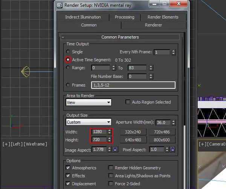The image size is (226, 189).
Task: Click the File Number Base field
Action: 137,76
